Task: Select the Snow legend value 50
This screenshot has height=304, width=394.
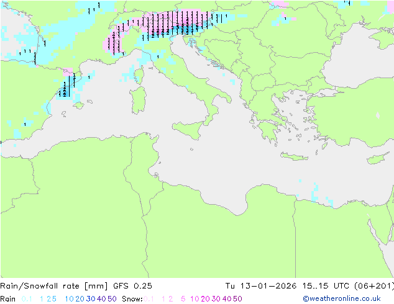Action: pos(237,299)
